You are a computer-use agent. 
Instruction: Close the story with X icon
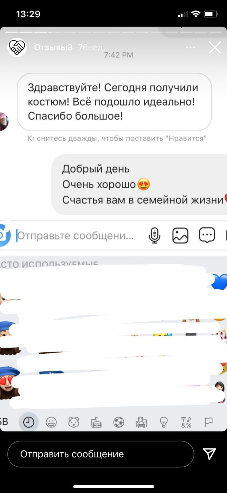(215, 47)
